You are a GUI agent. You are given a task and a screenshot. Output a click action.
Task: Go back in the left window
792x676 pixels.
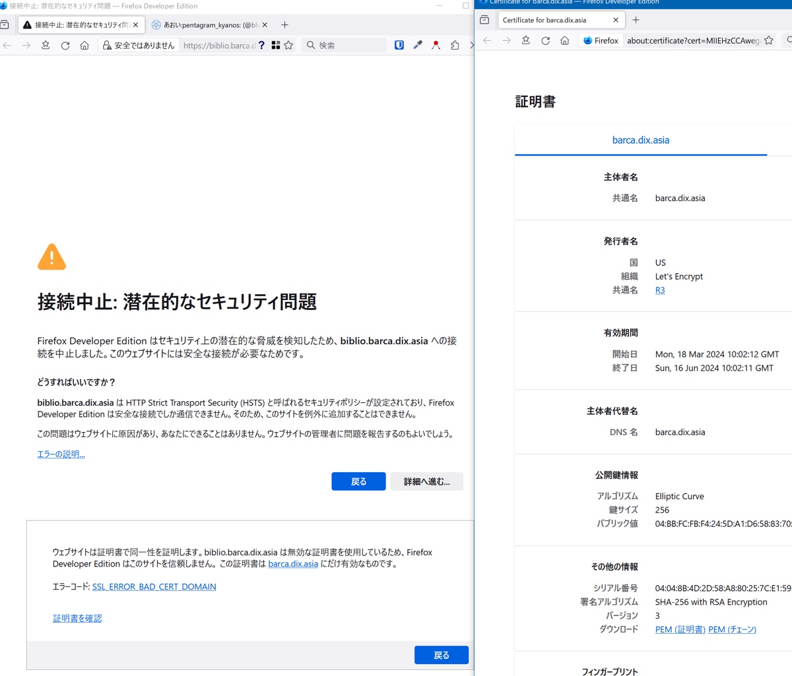(x=7, y=46)
